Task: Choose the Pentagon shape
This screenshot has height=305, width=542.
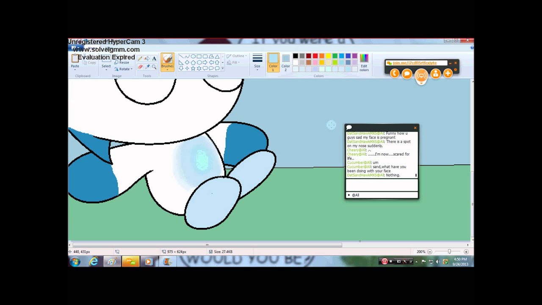Action: [193, 62]
